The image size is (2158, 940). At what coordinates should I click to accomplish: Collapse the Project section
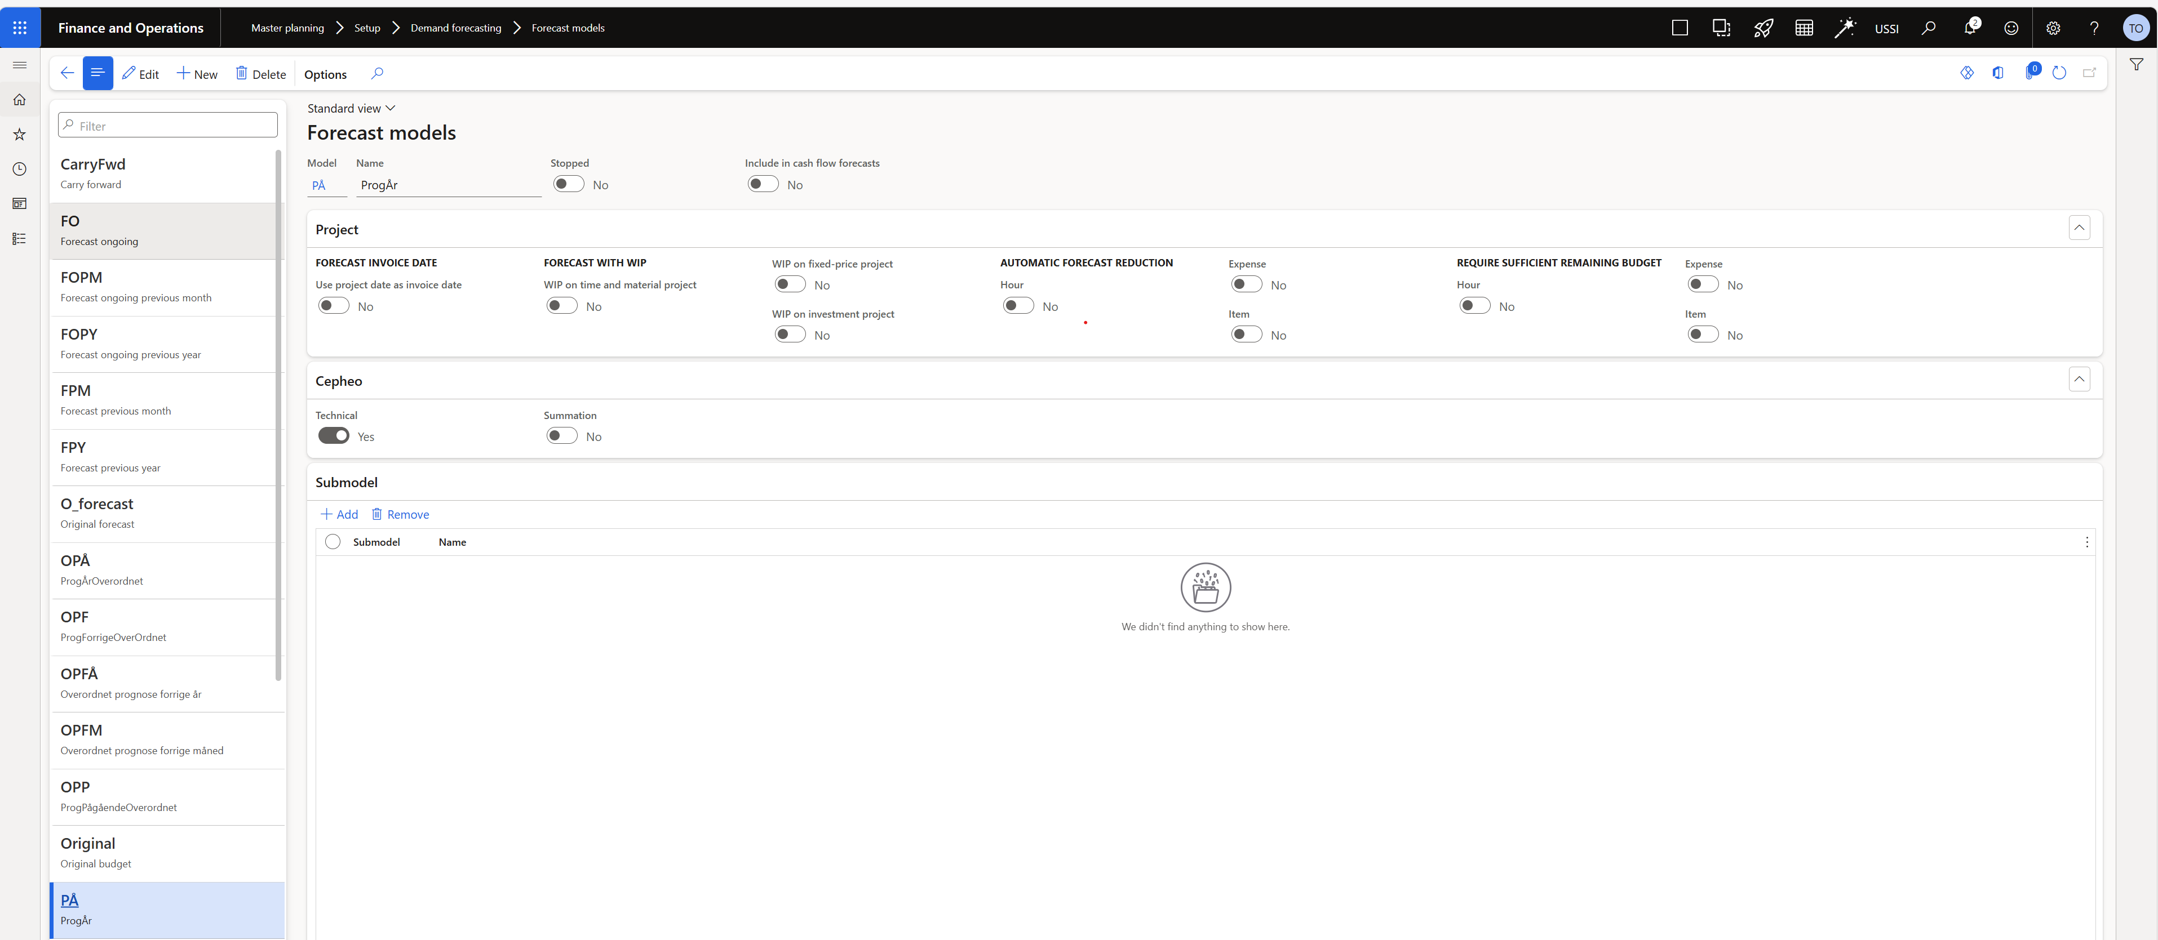[2079, 228]
